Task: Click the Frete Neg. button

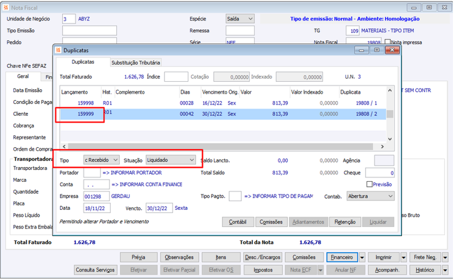Action: point(425,257)
